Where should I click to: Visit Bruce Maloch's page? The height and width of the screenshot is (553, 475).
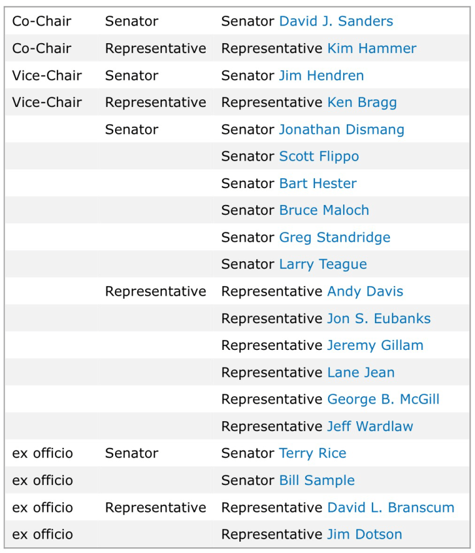[324, 211]
